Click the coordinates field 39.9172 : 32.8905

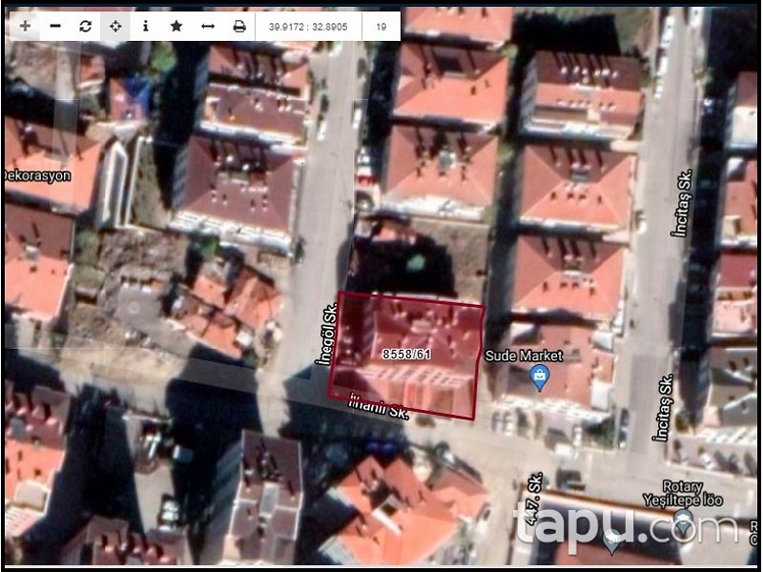click(309, 27)
